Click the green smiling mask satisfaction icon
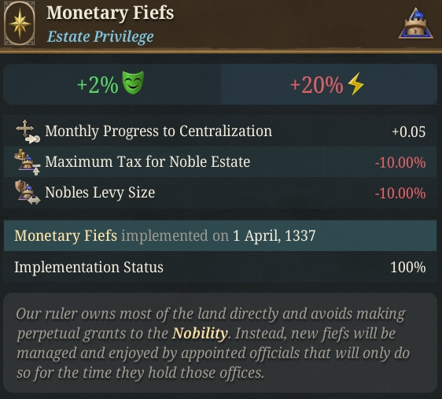Viewport: 442px width, 399px height. [x=133, y=83]
